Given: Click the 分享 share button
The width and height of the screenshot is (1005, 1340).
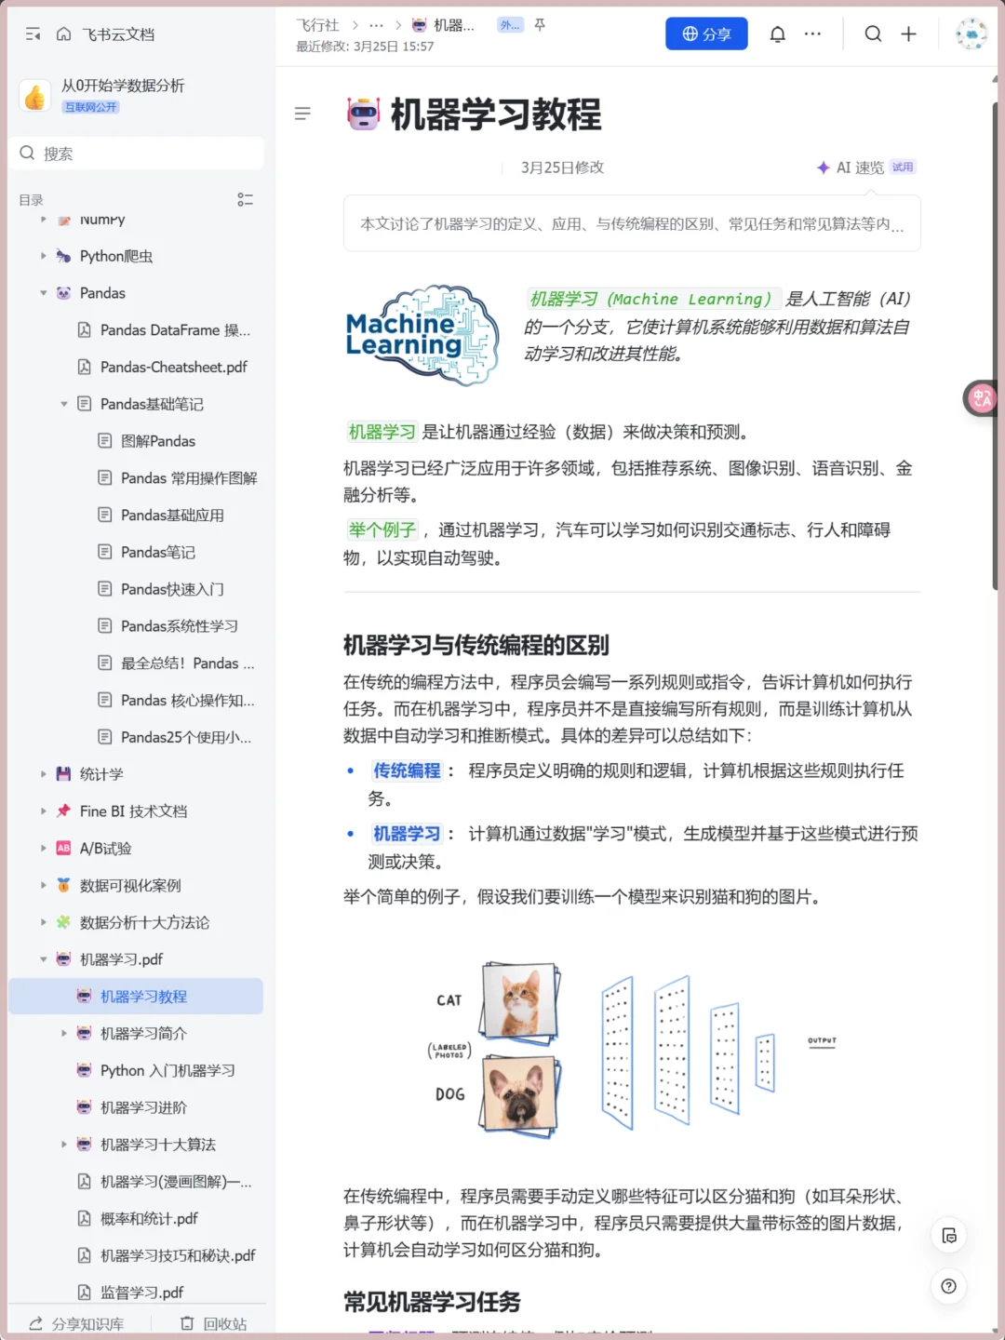Looking at the screenshot, I should (706, 33).
